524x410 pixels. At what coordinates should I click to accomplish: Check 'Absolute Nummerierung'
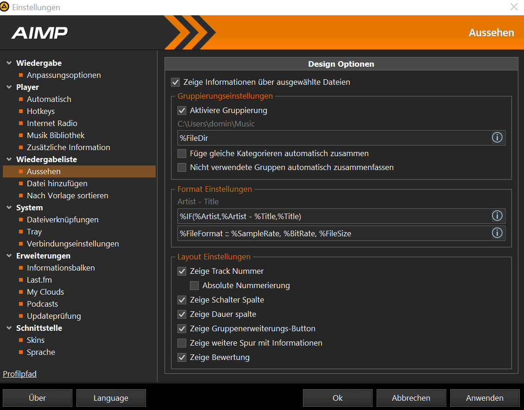pyautogui.click(x=194, y=285)
